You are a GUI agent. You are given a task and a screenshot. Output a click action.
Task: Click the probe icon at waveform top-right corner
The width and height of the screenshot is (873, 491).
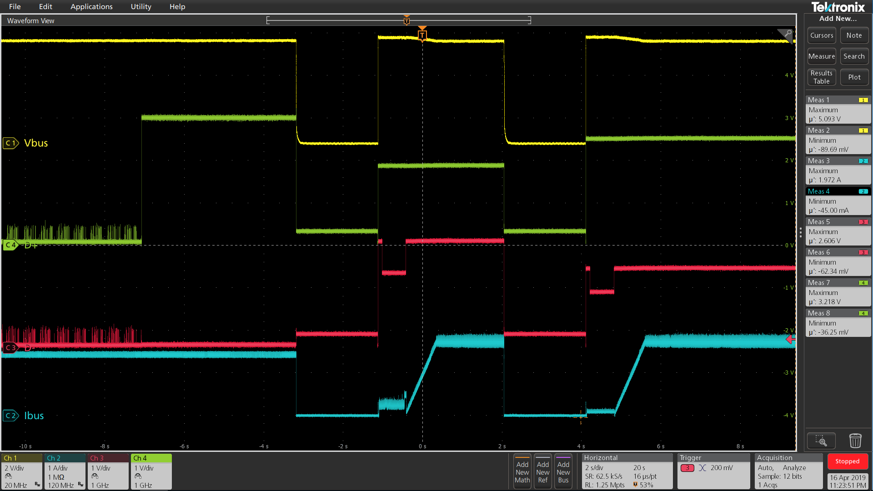click(x=787, y=34)
